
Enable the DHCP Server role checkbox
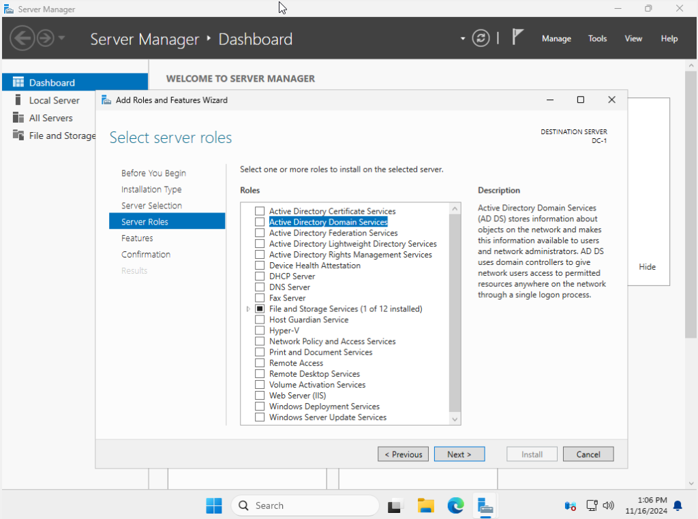click(x=260, y=276)
